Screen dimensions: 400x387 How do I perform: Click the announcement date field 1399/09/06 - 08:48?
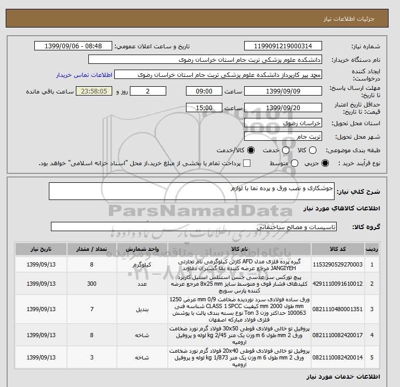pos(73,46)
